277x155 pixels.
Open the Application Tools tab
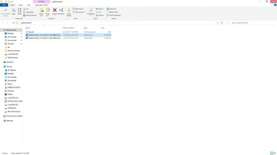click(x=42, y=5)
